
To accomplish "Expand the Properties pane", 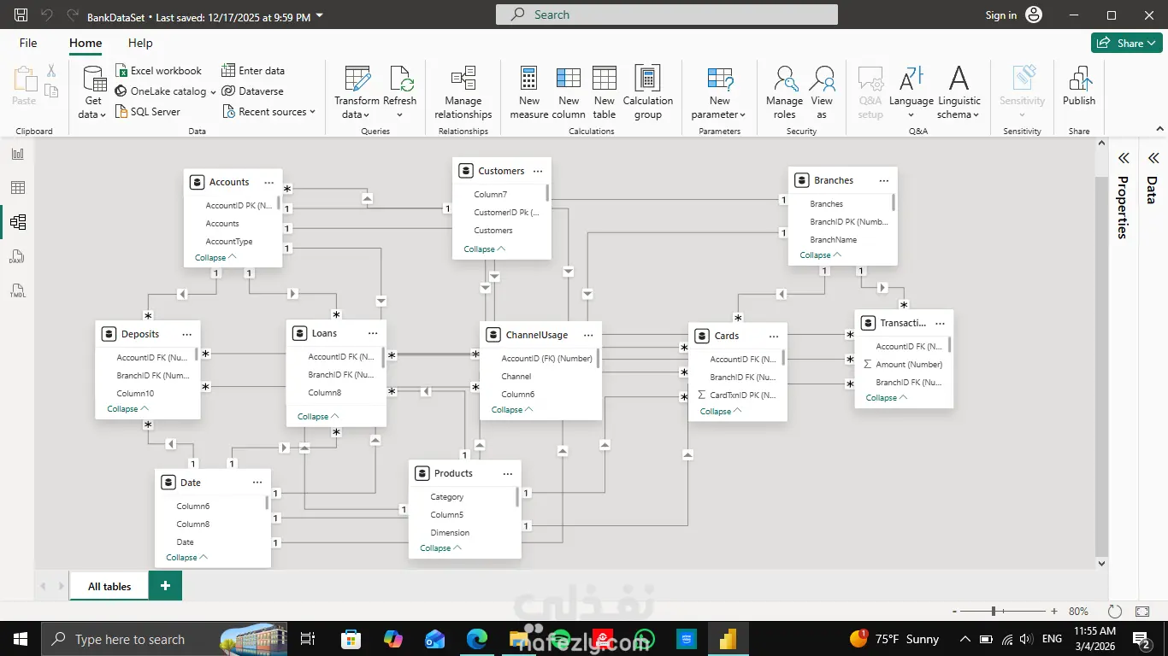I will [x=1124, y=158].
